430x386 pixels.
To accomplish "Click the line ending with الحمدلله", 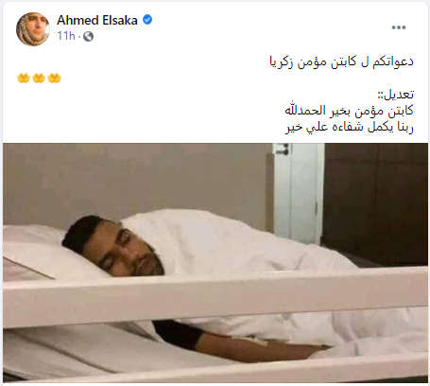I will tap(349, 111).
